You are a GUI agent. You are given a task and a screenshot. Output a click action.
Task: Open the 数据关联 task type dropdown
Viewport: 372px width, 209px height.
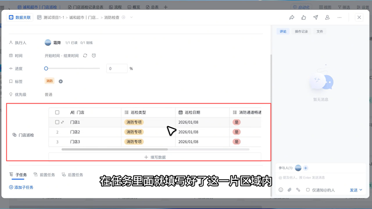pyautogui.click(x=20, y=17)
